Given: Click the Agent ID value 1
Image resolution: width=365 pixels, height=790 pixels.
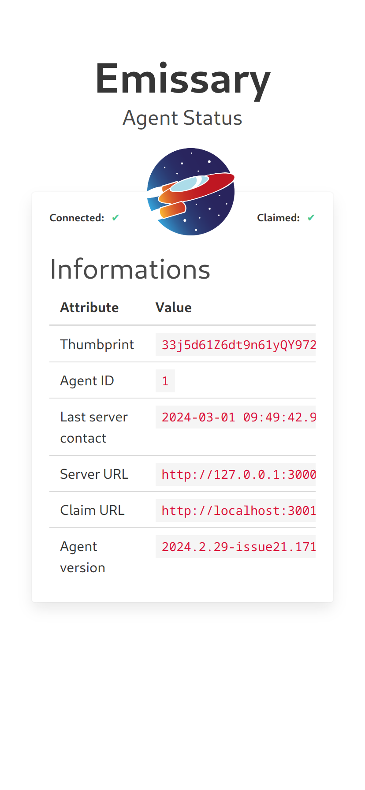Looking at the screenshot, I should click(x=165, y=381).
